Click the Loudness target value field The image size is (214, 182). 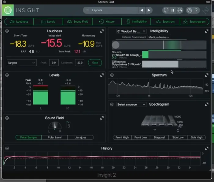(79, 62)
